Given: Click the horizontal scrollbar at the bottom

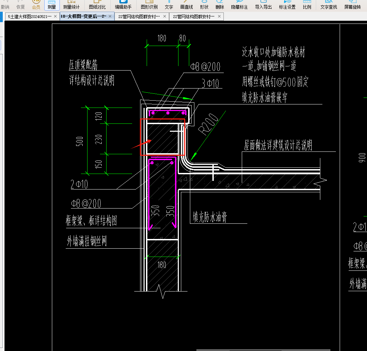Looking at the screenshot, I should click(263, 350).
